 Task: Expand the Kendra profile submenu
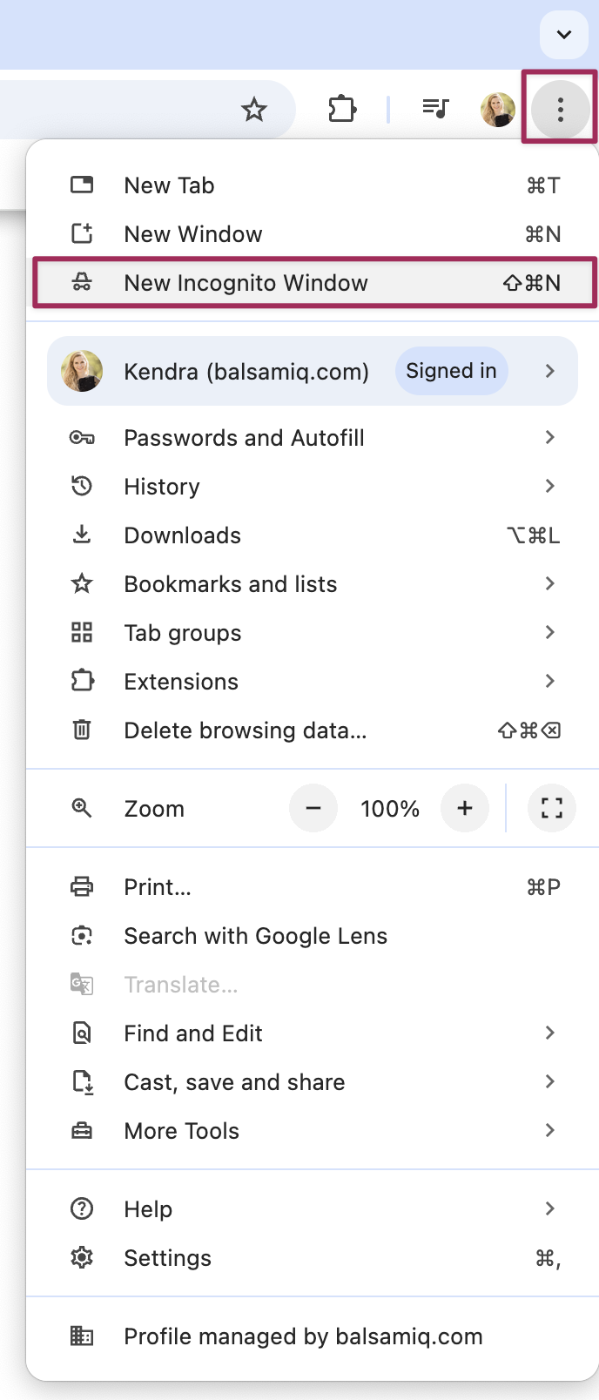pos(550,371)
